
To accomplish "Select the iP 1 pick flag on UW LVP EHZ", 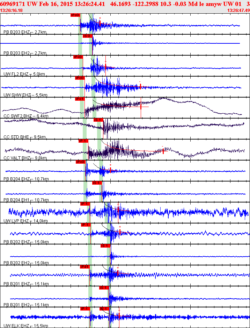I will point(85,204).
